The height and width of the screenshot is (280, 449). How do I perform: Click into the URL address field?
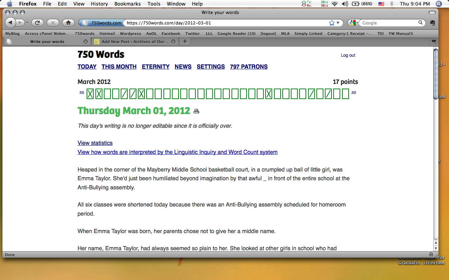click(226, 23)
